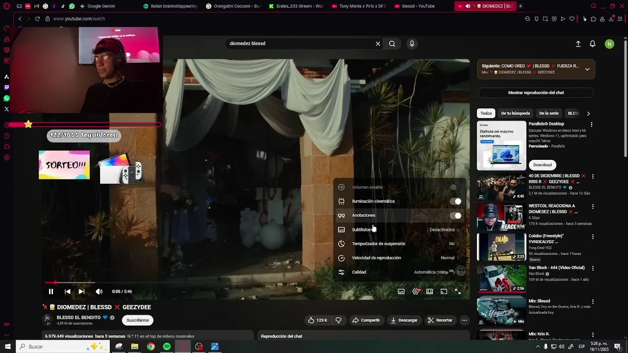The image size is (628, 353).
Task: Enter fullscreen mode in the player
Action: pos(458,291)
